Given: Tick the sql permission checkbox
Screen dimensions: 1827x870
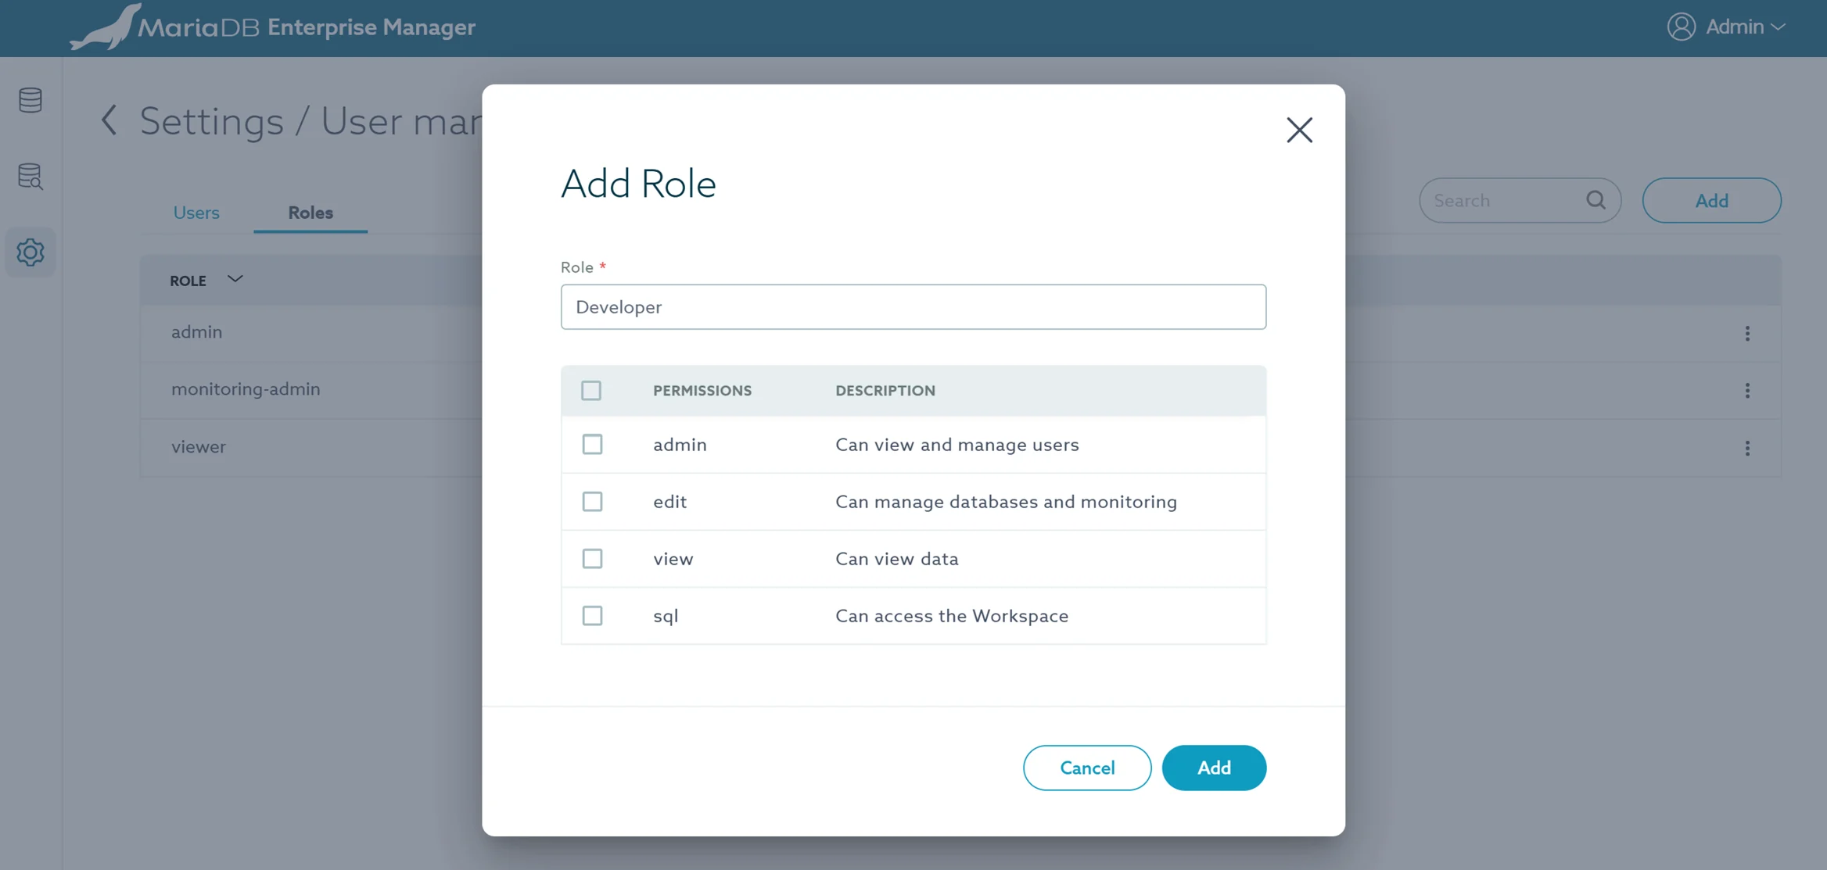Looking at the screenshot, I should click(x=592, y=615).
